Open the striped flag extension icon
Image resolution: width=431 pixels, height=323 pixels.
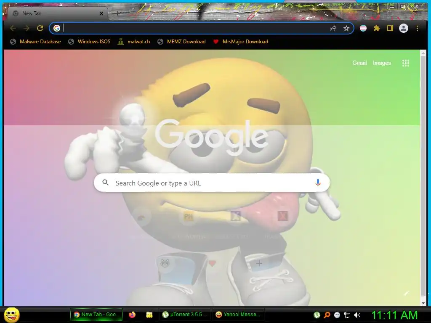pyautogui.click(x=363, y=28)
